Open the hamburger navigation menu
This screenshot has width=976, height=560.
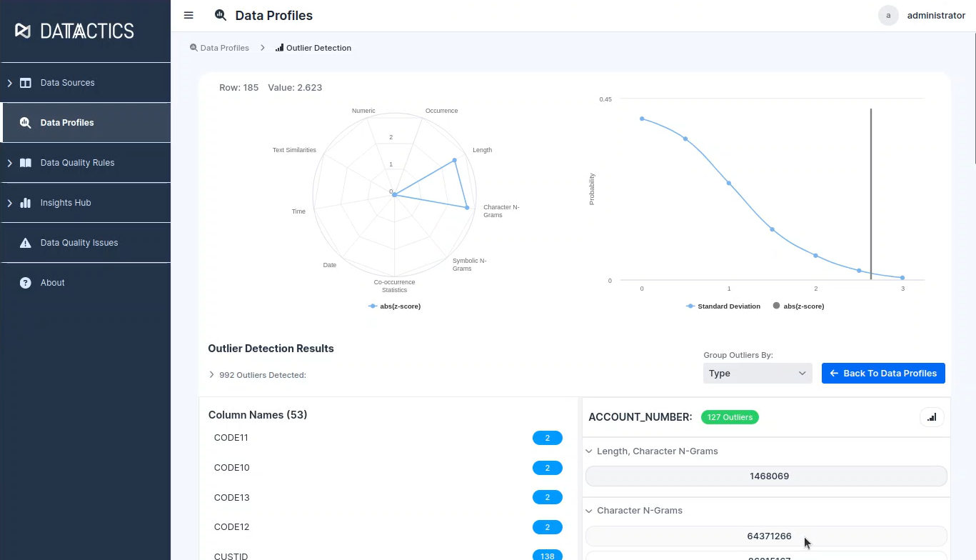[188, 15]
